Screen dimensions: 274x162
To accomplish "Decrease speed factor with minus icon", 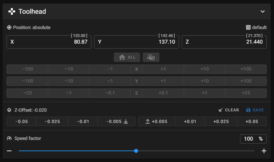I will point(9,151).
